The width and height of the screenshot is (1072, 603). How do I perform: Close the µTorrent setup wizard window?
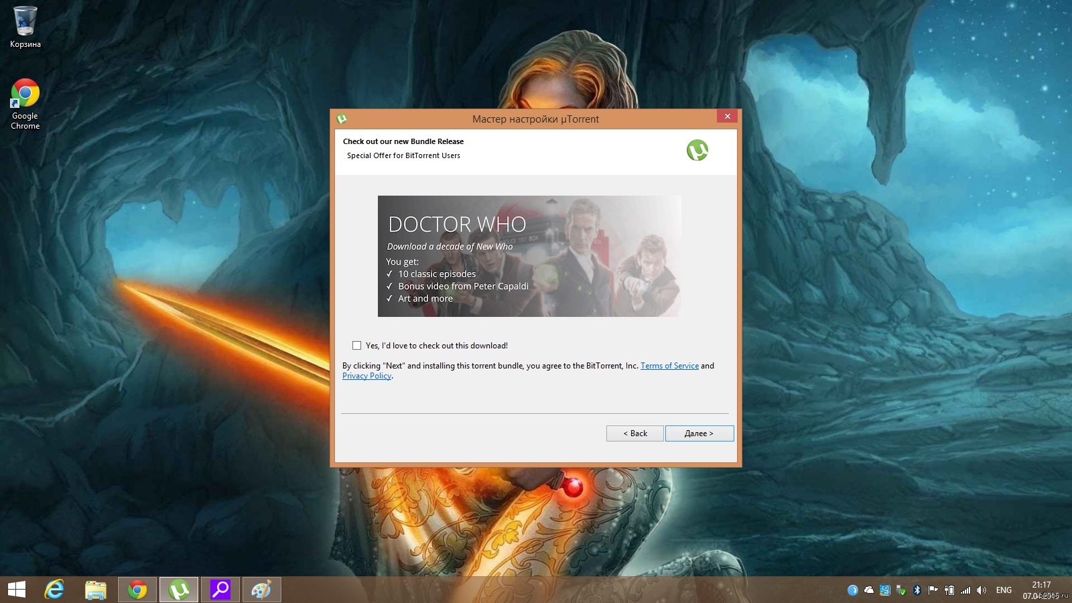pos(727,117)
